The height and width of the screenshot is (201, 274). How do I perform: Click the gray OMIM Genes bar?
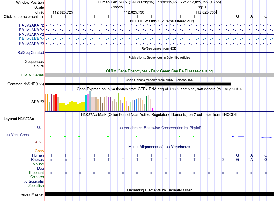coord(159,75)
